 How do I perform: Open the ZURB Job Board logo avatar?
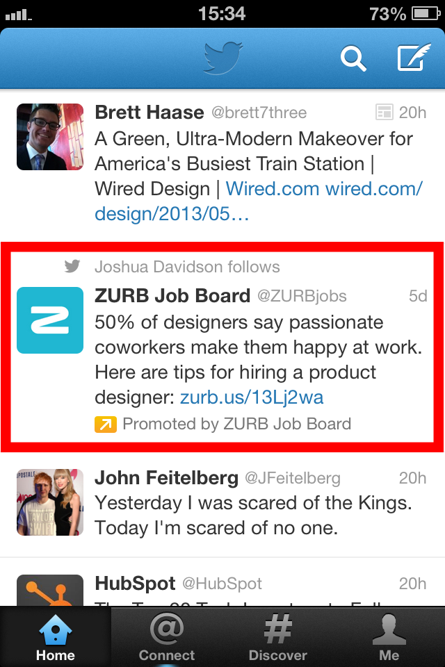coord(50,320)
